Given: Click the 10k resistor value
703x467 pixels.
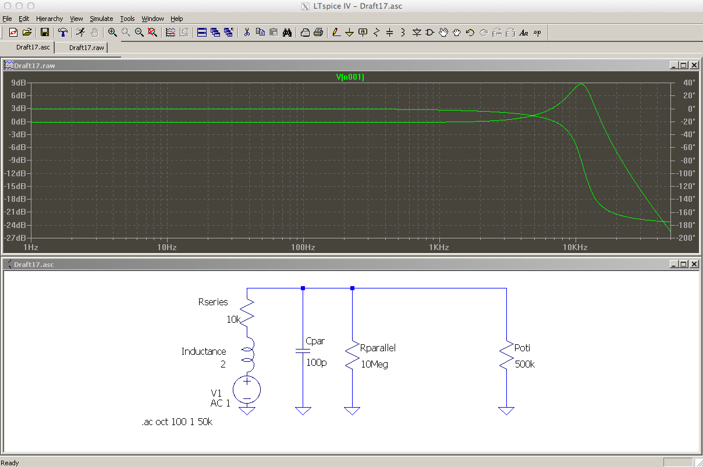Looking at the screenshot, I should 233,319.
